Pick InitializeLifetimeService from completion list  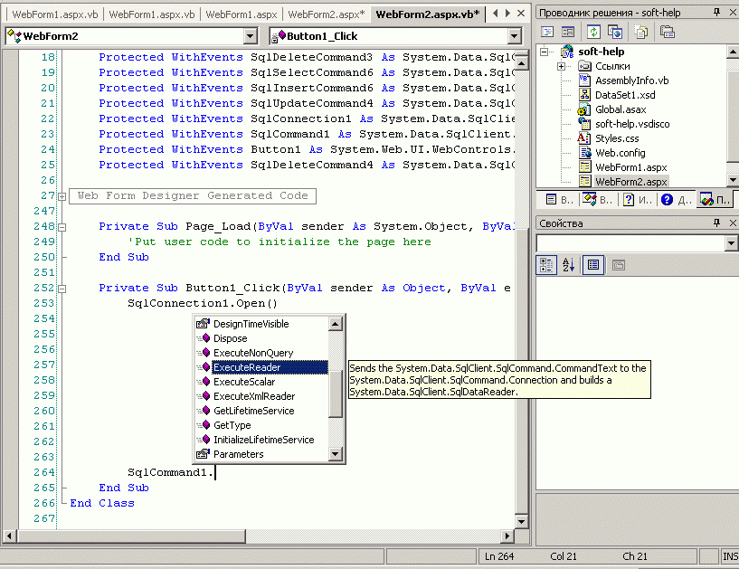pos(261,440)
